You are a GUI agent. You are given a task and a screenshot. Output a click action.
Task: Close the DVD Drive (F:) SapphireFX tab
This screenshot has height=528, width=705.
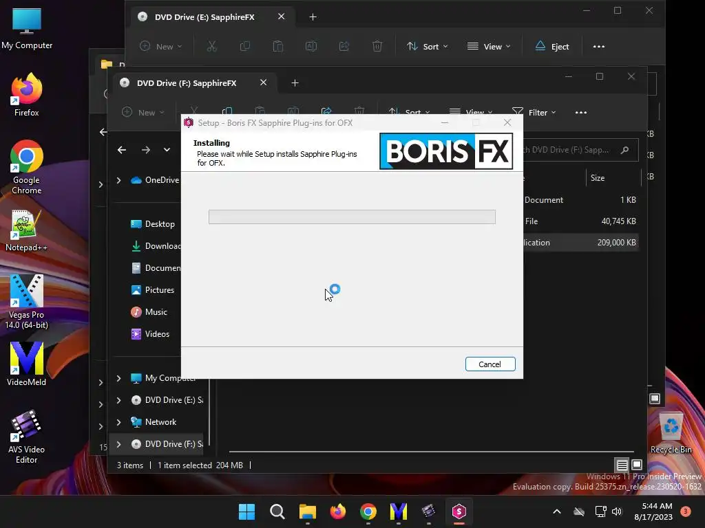[264, 82]
